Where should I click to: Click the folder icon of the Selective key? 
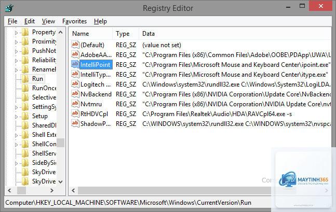[25, 97]
